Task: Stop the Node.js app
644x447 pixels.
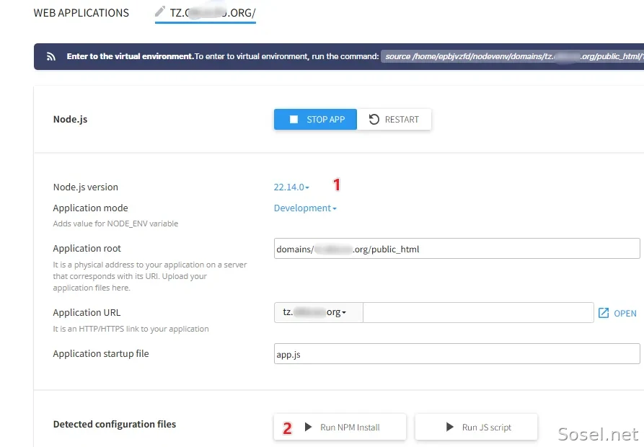Action: pyautogui.click(x=315, y=120)
